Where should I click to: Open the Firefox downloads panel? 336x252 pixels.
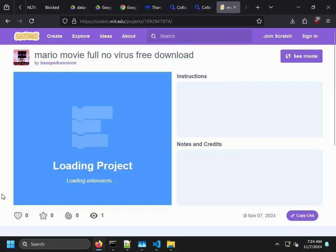pyautogui.click(x=292, y=21)
